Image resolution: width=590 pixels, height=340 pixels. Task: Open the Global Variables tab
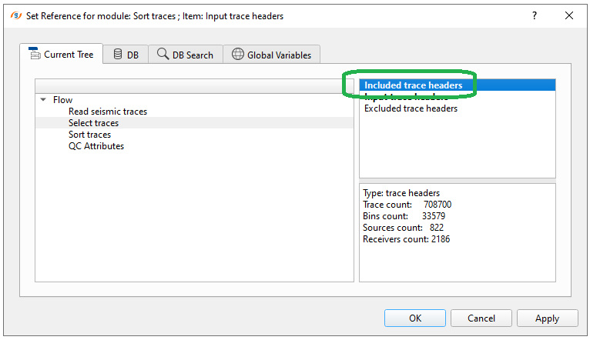(x=272, y=55)
